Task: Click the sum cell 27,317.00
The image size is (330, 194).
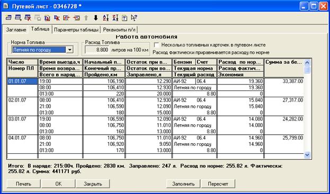Action: click(x=284, y=100)
